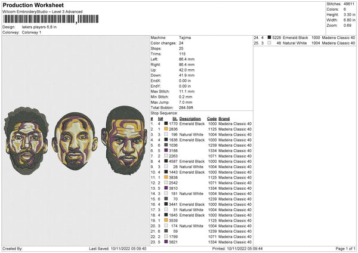The height and width of the screenshot is (253, 358).
Task: Click the Last Saved timestamp 05:09:40
Action: (x=138, y=248)
